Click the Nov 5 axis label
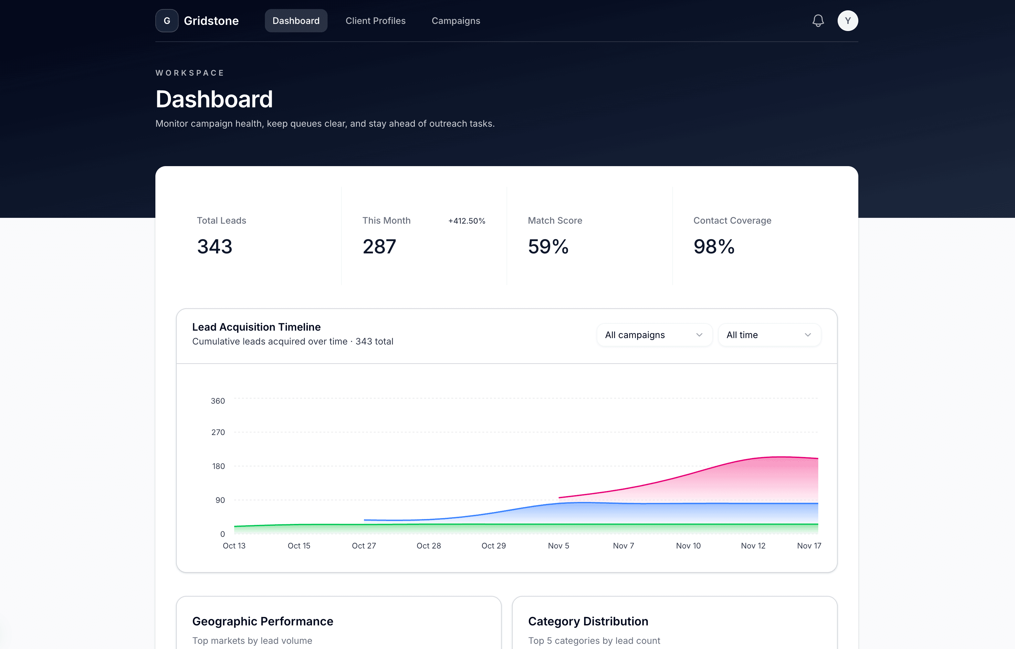Viewport: 1015px width, 649px height. point(558,545)
